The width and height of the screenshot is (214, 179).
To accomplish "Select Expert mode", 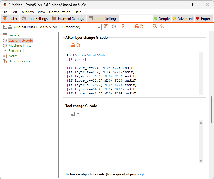I will 204,19.
